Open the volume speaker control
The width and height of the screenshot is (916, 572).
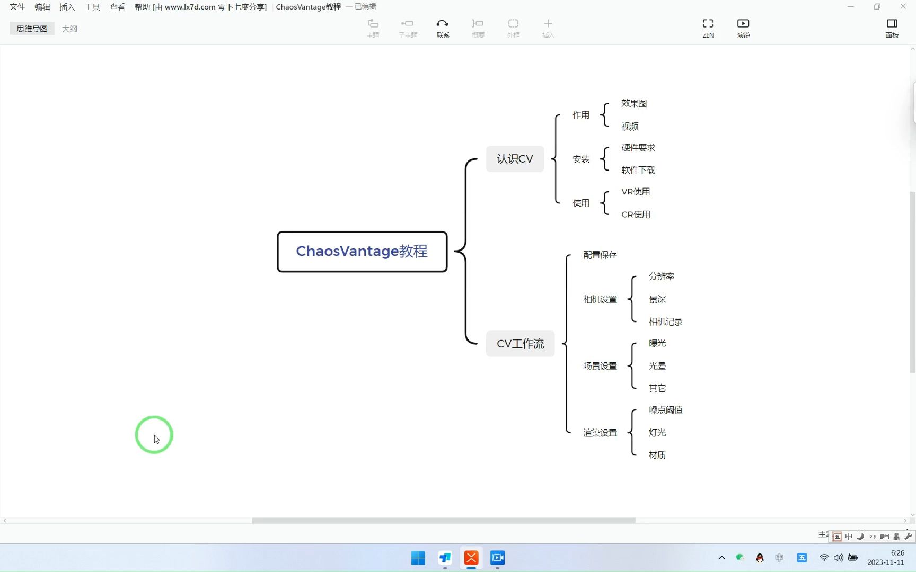click(838, 557)
